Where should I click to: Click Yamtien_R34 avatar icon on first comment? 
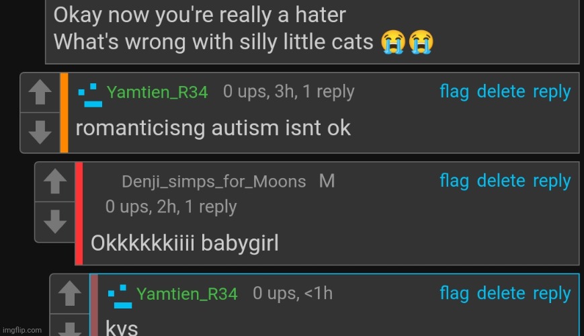pyautogui.click(x=90, y=95)
